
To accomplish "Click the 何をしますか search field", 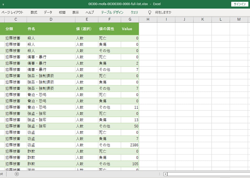I will 163,12.
